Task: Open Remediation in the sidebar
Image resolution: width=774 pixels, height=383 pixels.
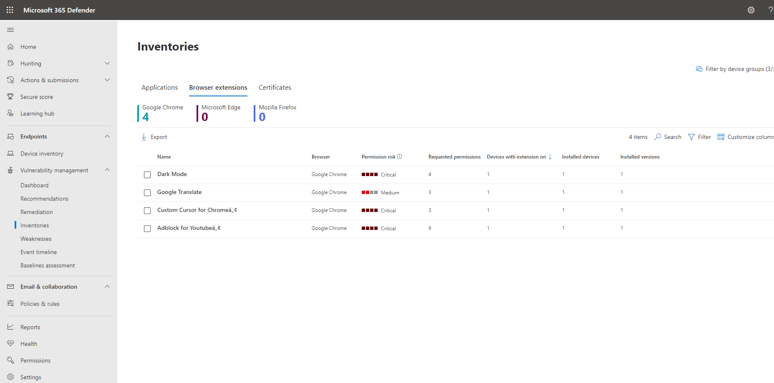Action: pos(37,212)
